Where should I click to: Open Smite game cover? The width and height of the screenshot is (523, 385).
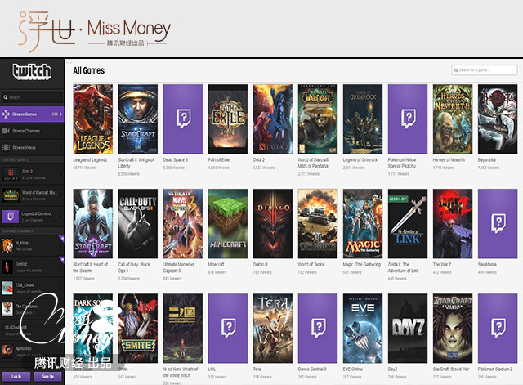[138, 329]
